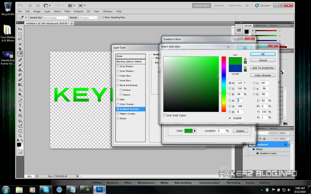Screen dimensions: 311x194
Task: Select the Horizontal Type tool
Action: click(x=20, y=105)
